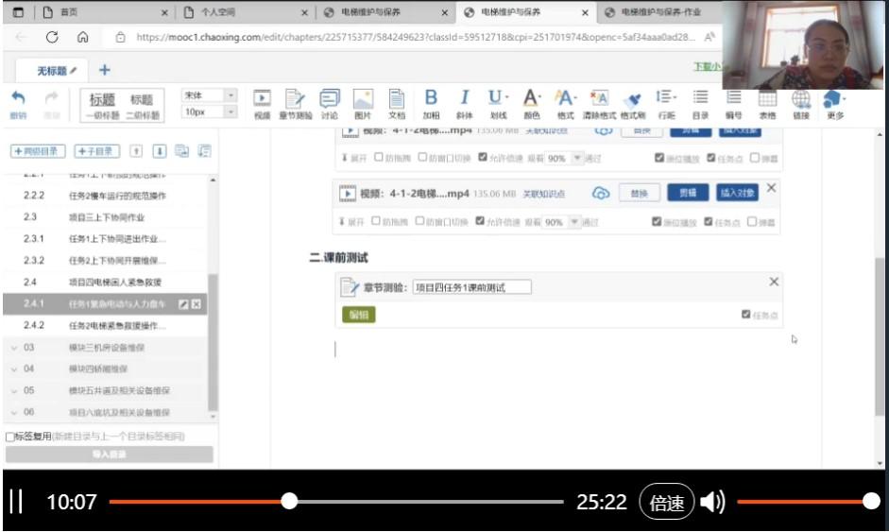Toggle 任务点 checkbox in the chapter quiz block
This screenshot has height=532, width=889.
746,315
